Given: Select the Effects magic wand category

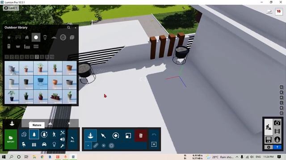Looking at the screenshot, I should coord(63,133).
